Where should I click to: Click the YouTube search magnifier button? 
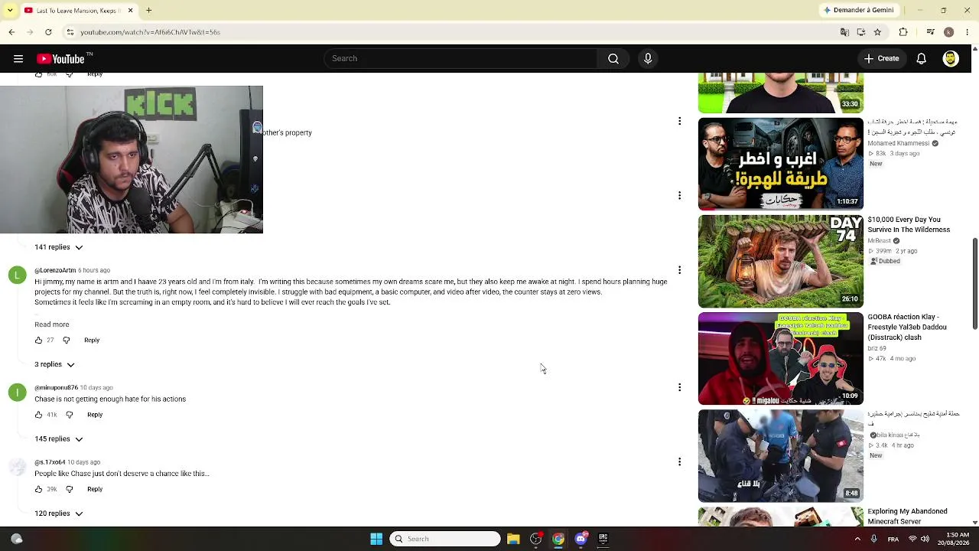613,59
